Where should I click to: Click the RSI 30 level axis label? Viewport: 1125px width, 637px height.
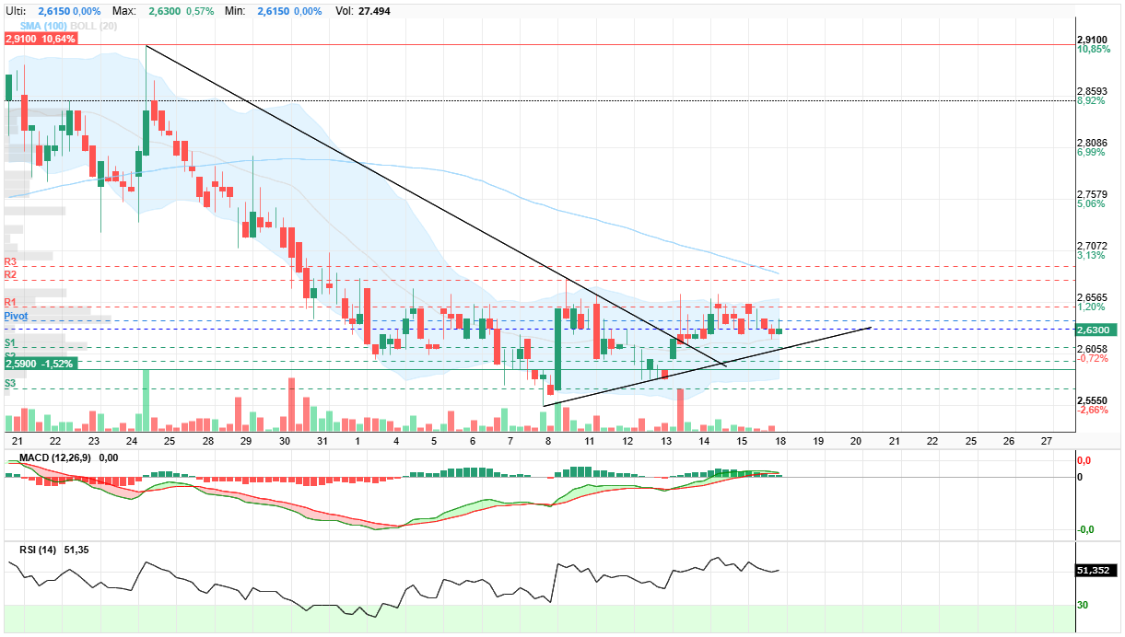(1084, 605)
